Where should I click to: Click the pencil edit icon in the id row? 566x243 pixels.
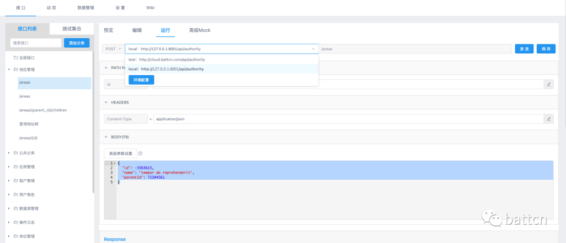pos(549,84)
